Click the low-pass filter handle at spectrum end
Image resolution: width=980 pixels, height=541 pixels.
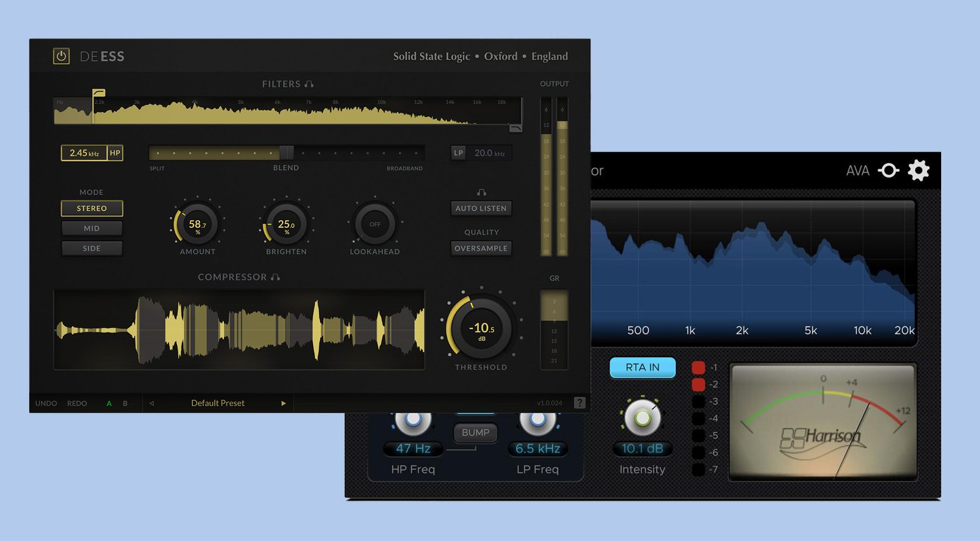coord(516,129)
